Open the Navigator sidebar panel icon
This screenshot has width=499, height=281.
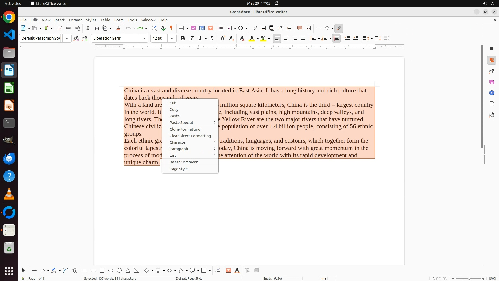tap(491, 93)
